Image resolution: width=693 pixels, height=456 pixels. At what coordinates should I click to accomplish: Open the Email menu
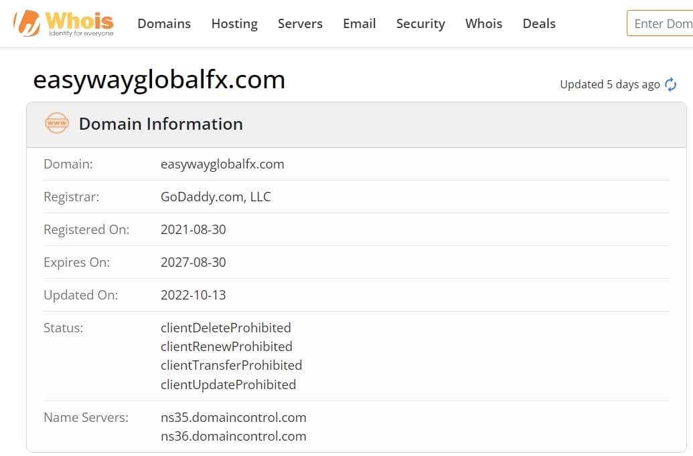tap(360, 23)
